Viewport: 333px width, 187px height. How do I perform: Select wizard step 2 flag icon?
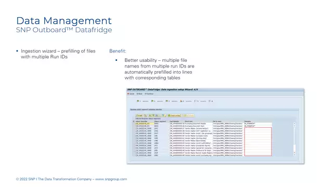[x=152, y=101]
